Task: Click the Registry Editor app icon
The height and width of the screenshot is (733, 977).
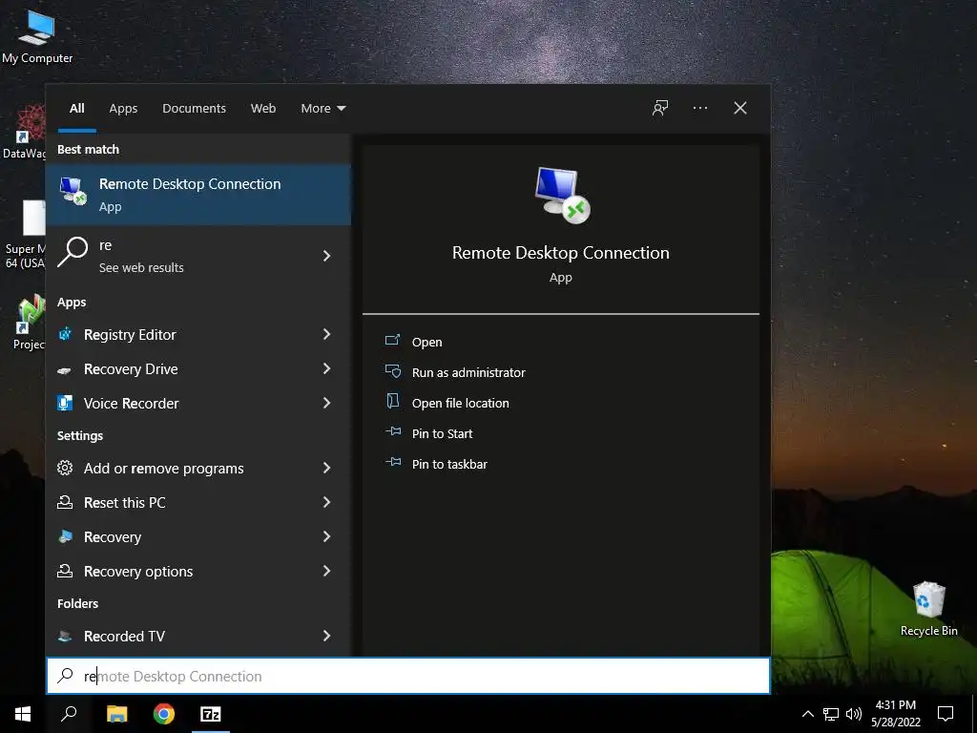Action: coord(65,335)
